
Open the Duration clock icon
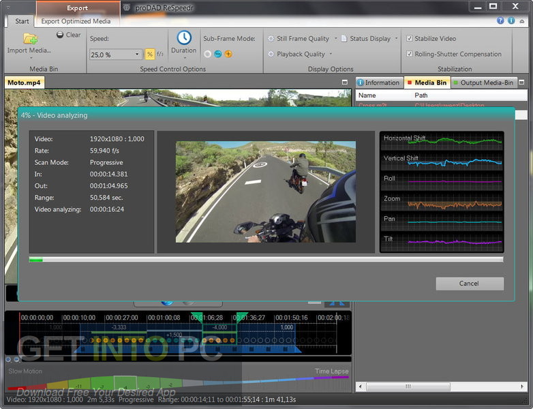pyautogui.click(x=184, y=37)
